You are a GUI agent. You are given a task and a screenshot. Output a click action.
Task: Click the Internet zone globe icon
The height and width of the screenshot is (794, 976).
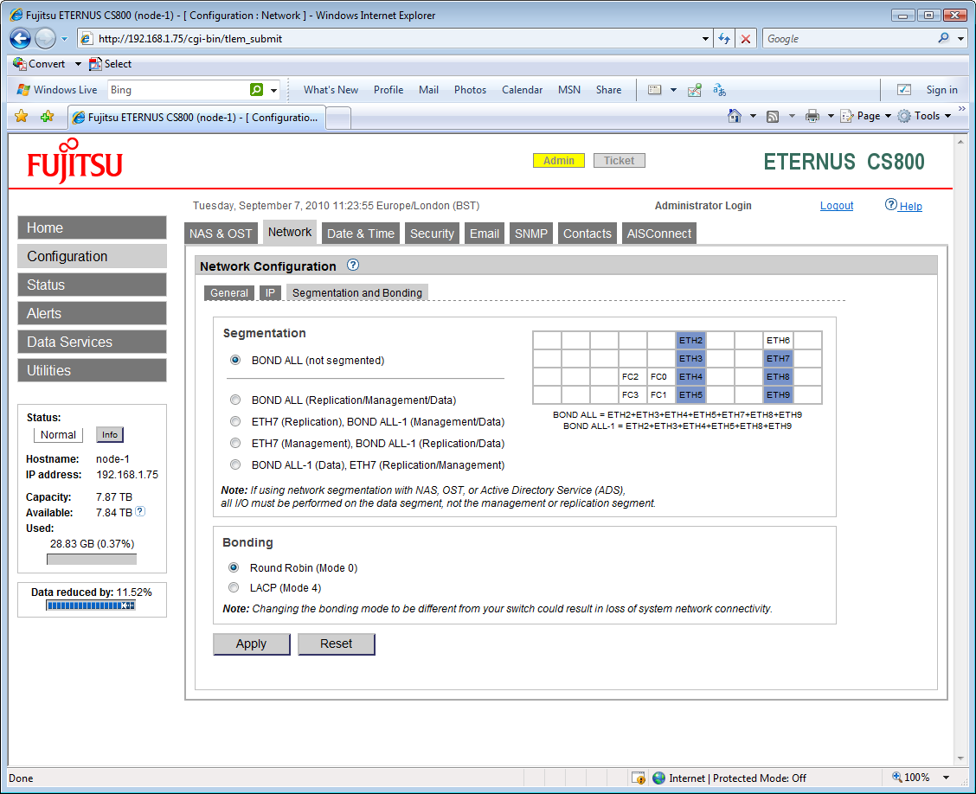[x=658, y=778]
